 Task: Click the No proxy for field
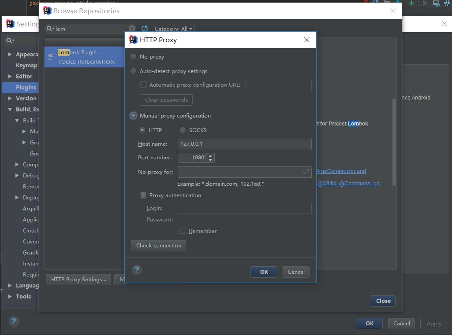[244, 172]
